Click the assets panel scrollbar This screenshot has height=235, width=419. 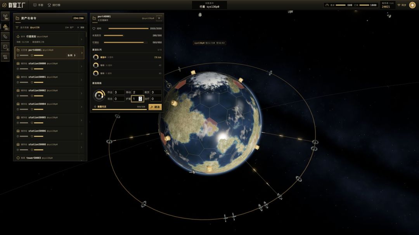click(86, 35)
